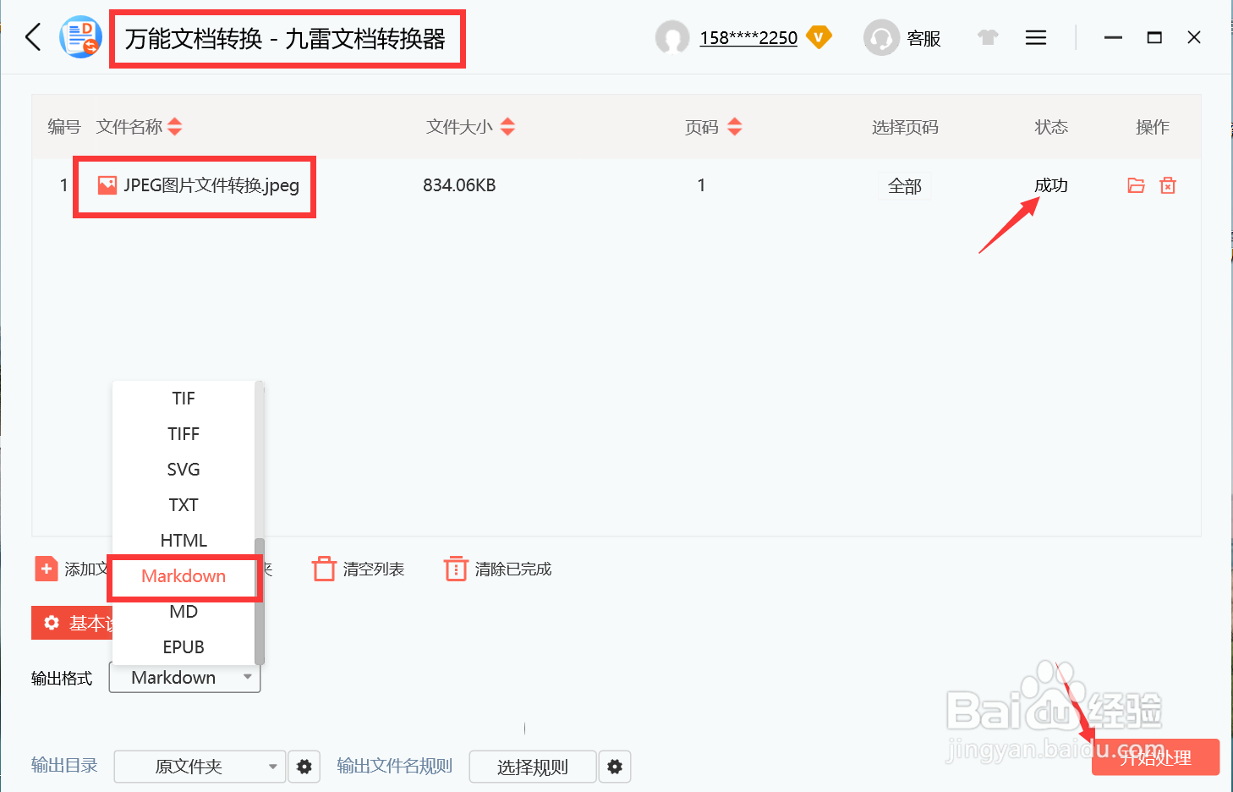Image resolution: width=1233 pixels, height=792 pixels.
Task: Open output folder for the file
Action: pos(1136,185)
